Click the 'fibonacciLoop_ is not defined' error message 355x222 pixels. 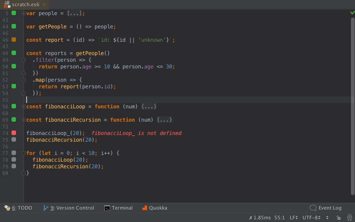point(137,133)
